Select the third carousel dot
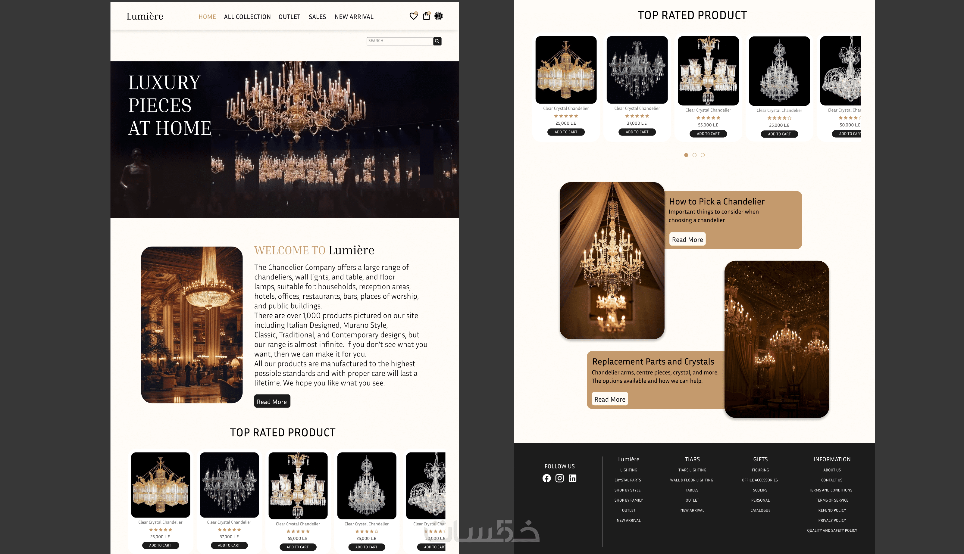The height and width of the screenshot is (554, 964). [x=703, y=155]
